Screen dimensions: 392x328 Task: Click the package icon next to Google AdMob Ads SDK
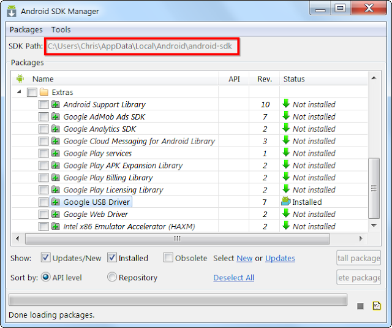pos(56,116)
